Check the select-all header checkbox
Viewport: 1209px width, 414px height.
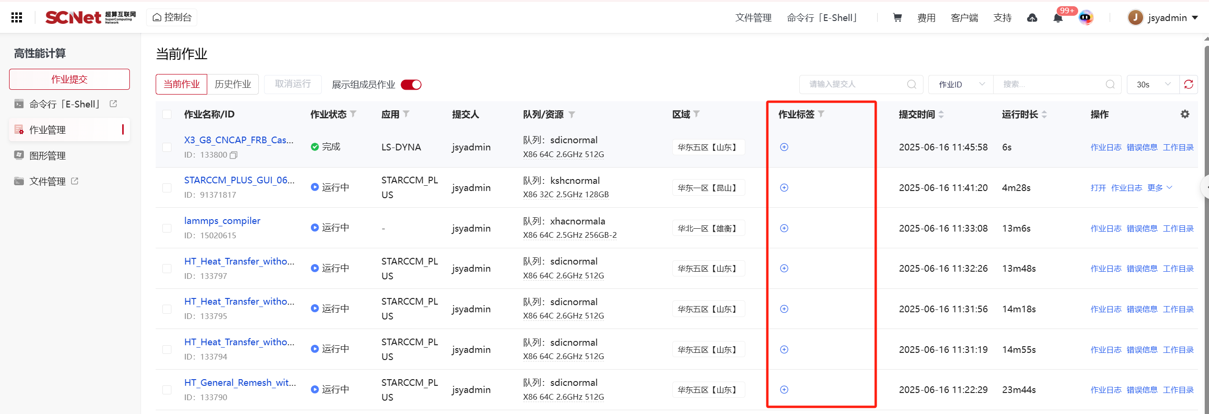(167, 115)
